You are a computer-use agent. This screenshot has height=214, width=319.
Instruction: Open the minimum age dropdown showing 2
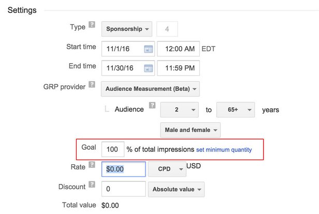[x=179, y=110]
